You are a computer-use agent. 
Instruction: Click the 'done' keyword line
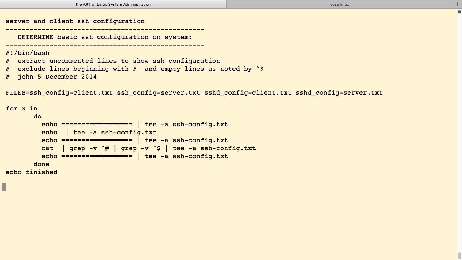(42, 164)
